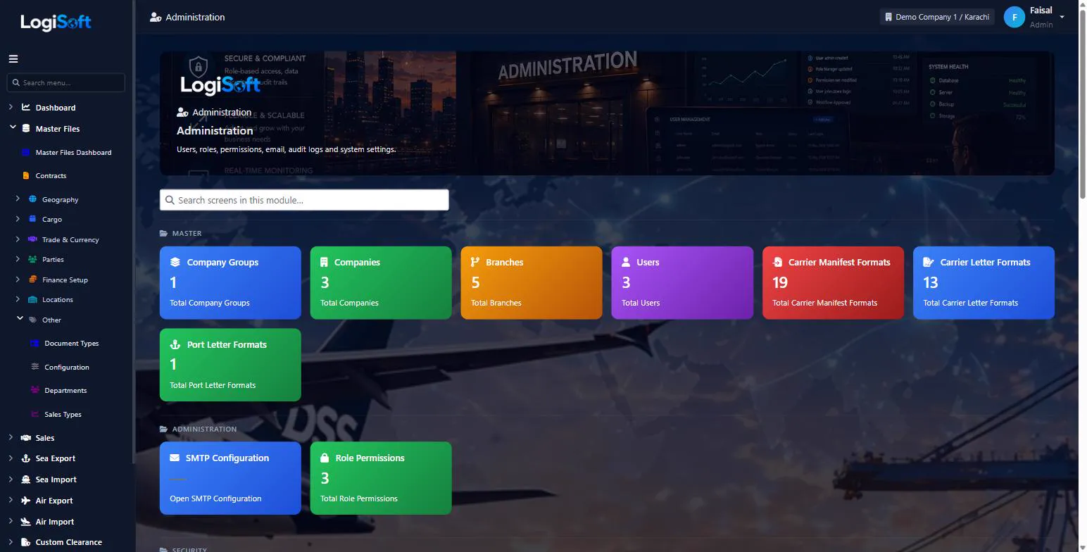Click the Cargo box icon

pos(32,219)
